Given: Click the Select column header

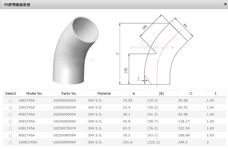Looking at the screenshot, I should point(11,94).
